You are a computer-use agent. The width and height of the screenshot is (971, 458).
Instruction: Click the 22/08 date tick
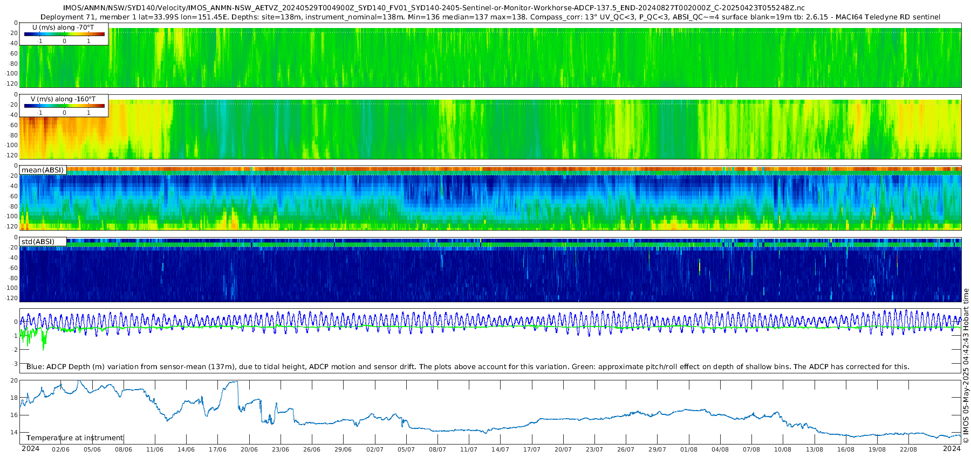click(x=908, y=449)
